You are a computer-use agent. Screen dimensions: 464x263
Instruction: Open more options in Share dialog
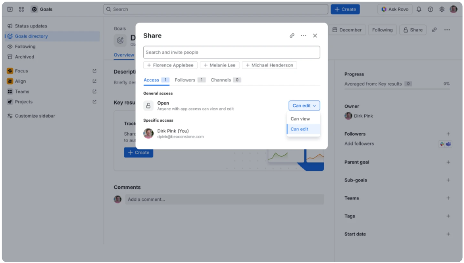coord(303,35)
